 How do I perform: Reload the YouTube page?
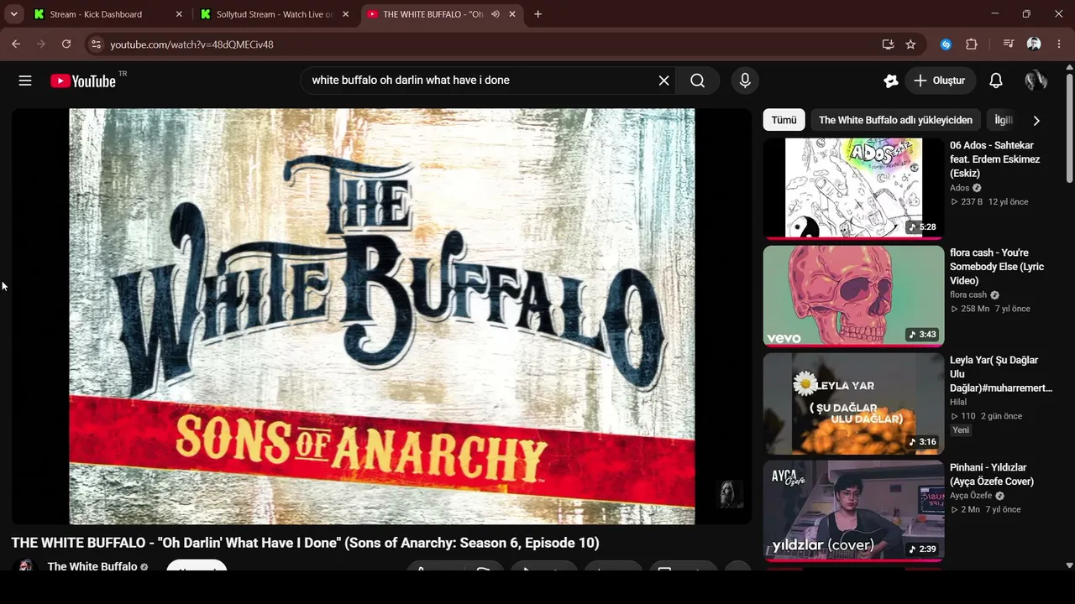pyautogui.click(x=66, y=44)
